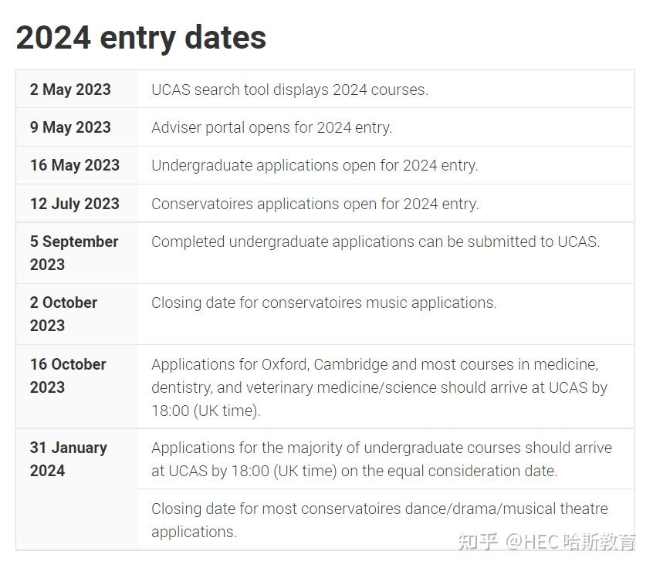Click the "@HEC 哈斯教育" watermark text

[571, 542]
